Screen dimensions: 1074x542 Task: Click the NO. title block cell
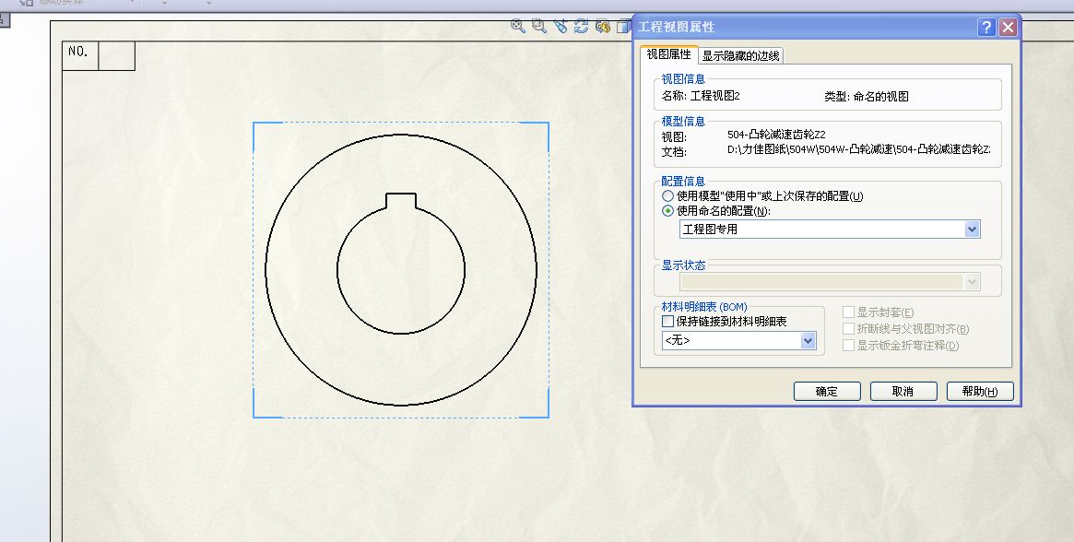tap(80, 54)
